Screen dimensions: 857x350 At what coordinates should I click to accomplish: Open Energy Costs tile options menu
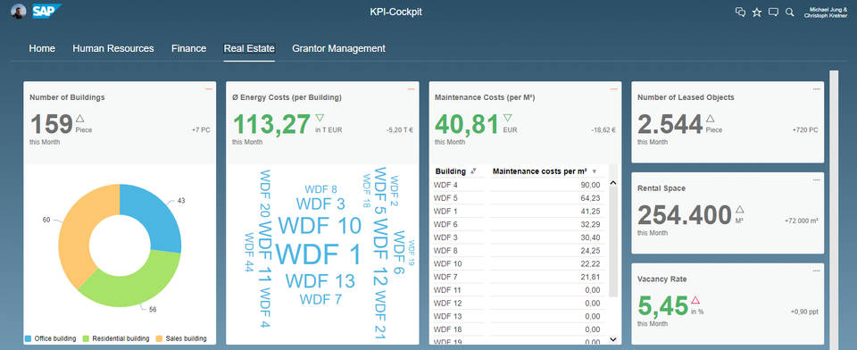pyautogui.click(x=411, y=89)
